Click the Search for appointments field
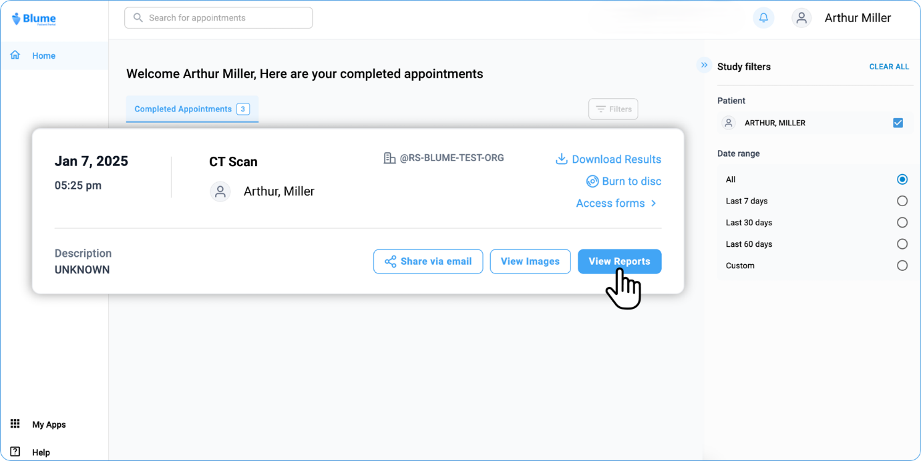The width and height of the screenshot is (921, 461). pos(218,18)
